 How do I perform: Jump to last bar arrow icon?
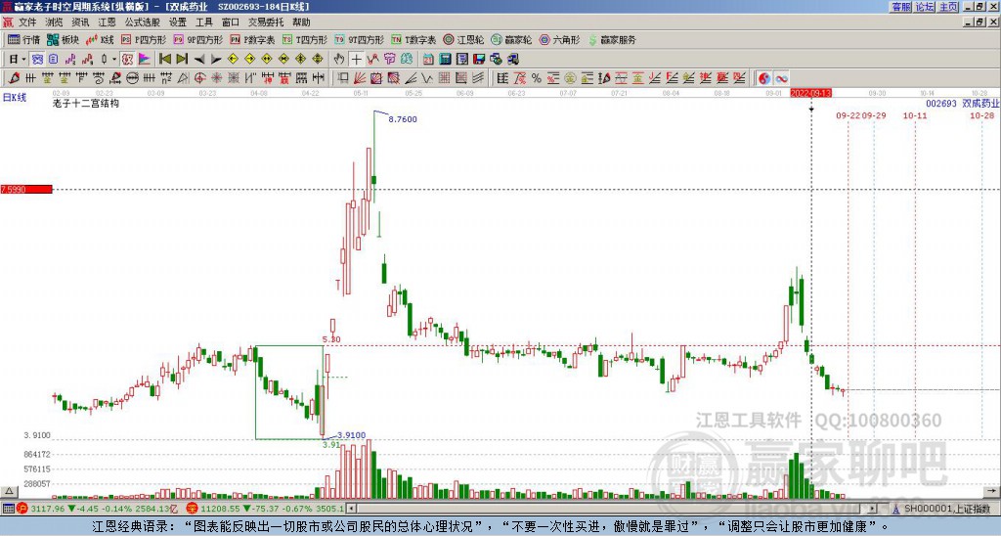tap(182, 60)
